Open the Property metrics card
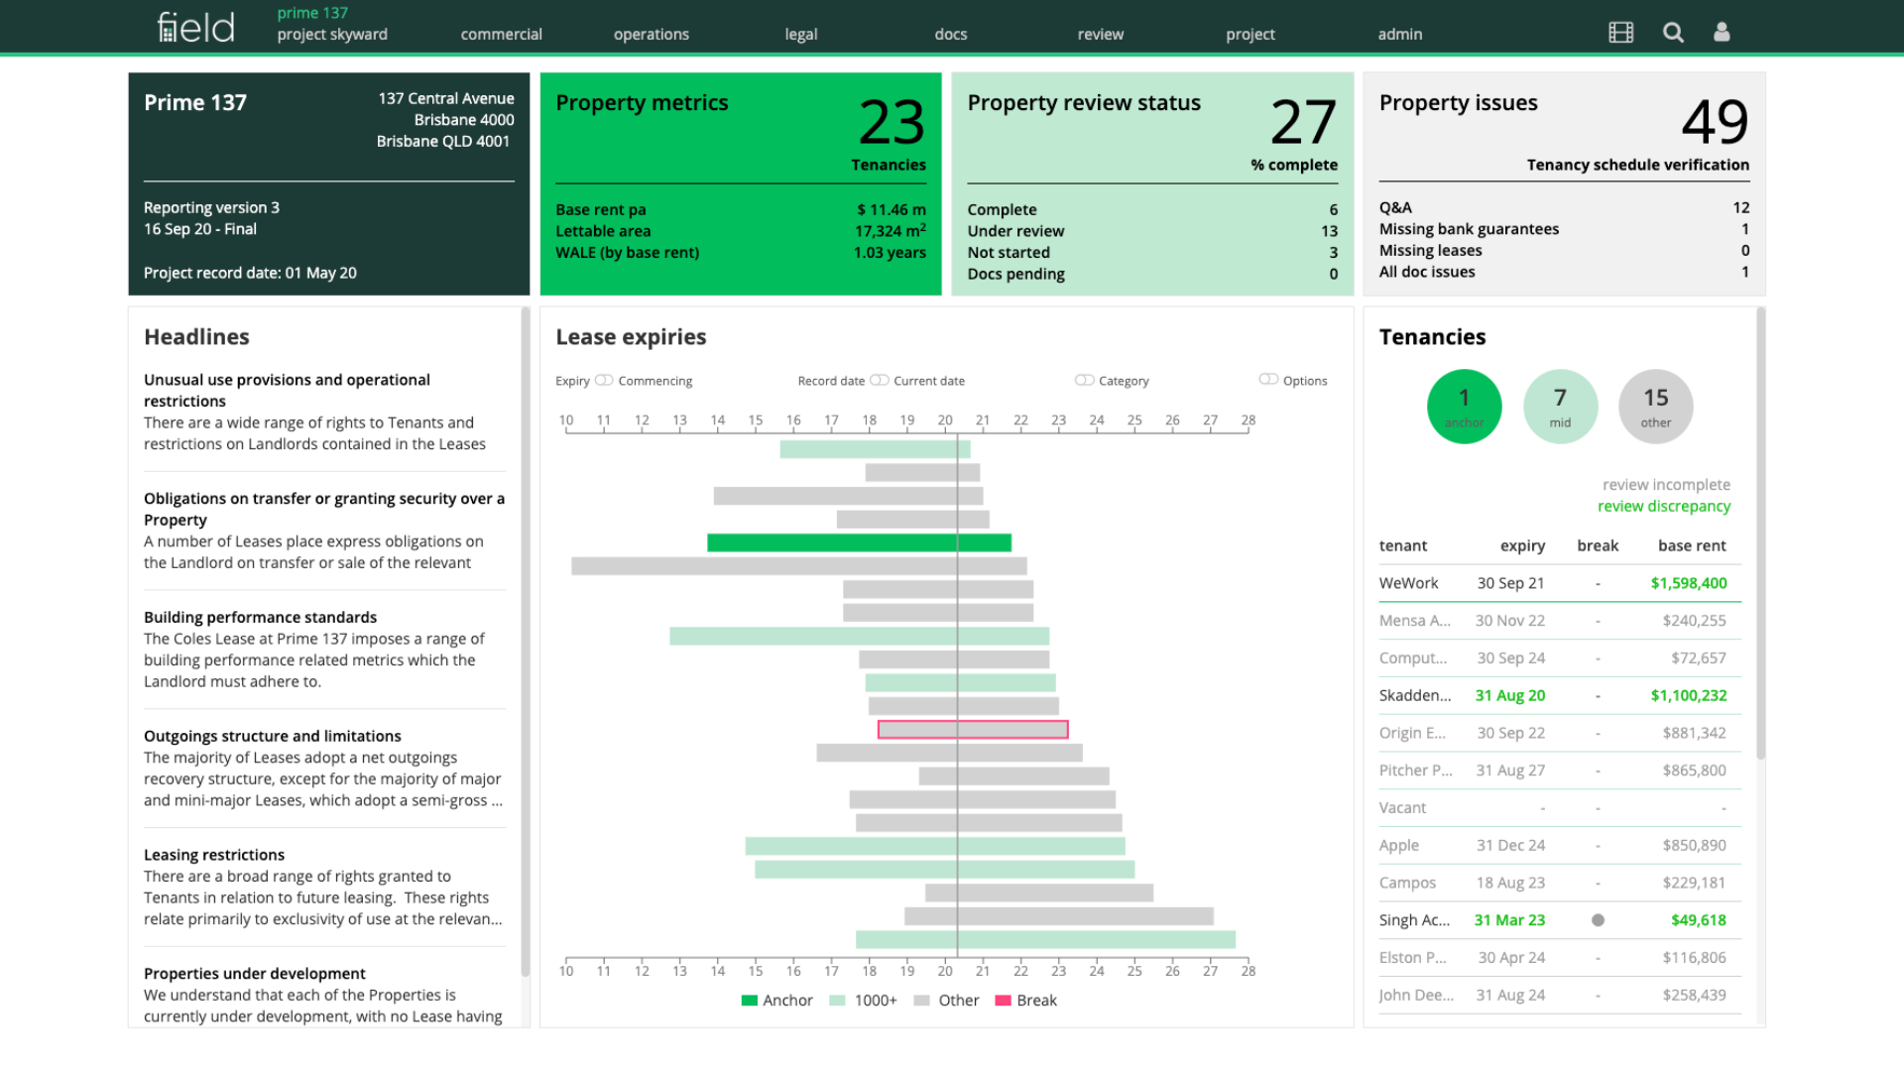 [x=741, y=183]
